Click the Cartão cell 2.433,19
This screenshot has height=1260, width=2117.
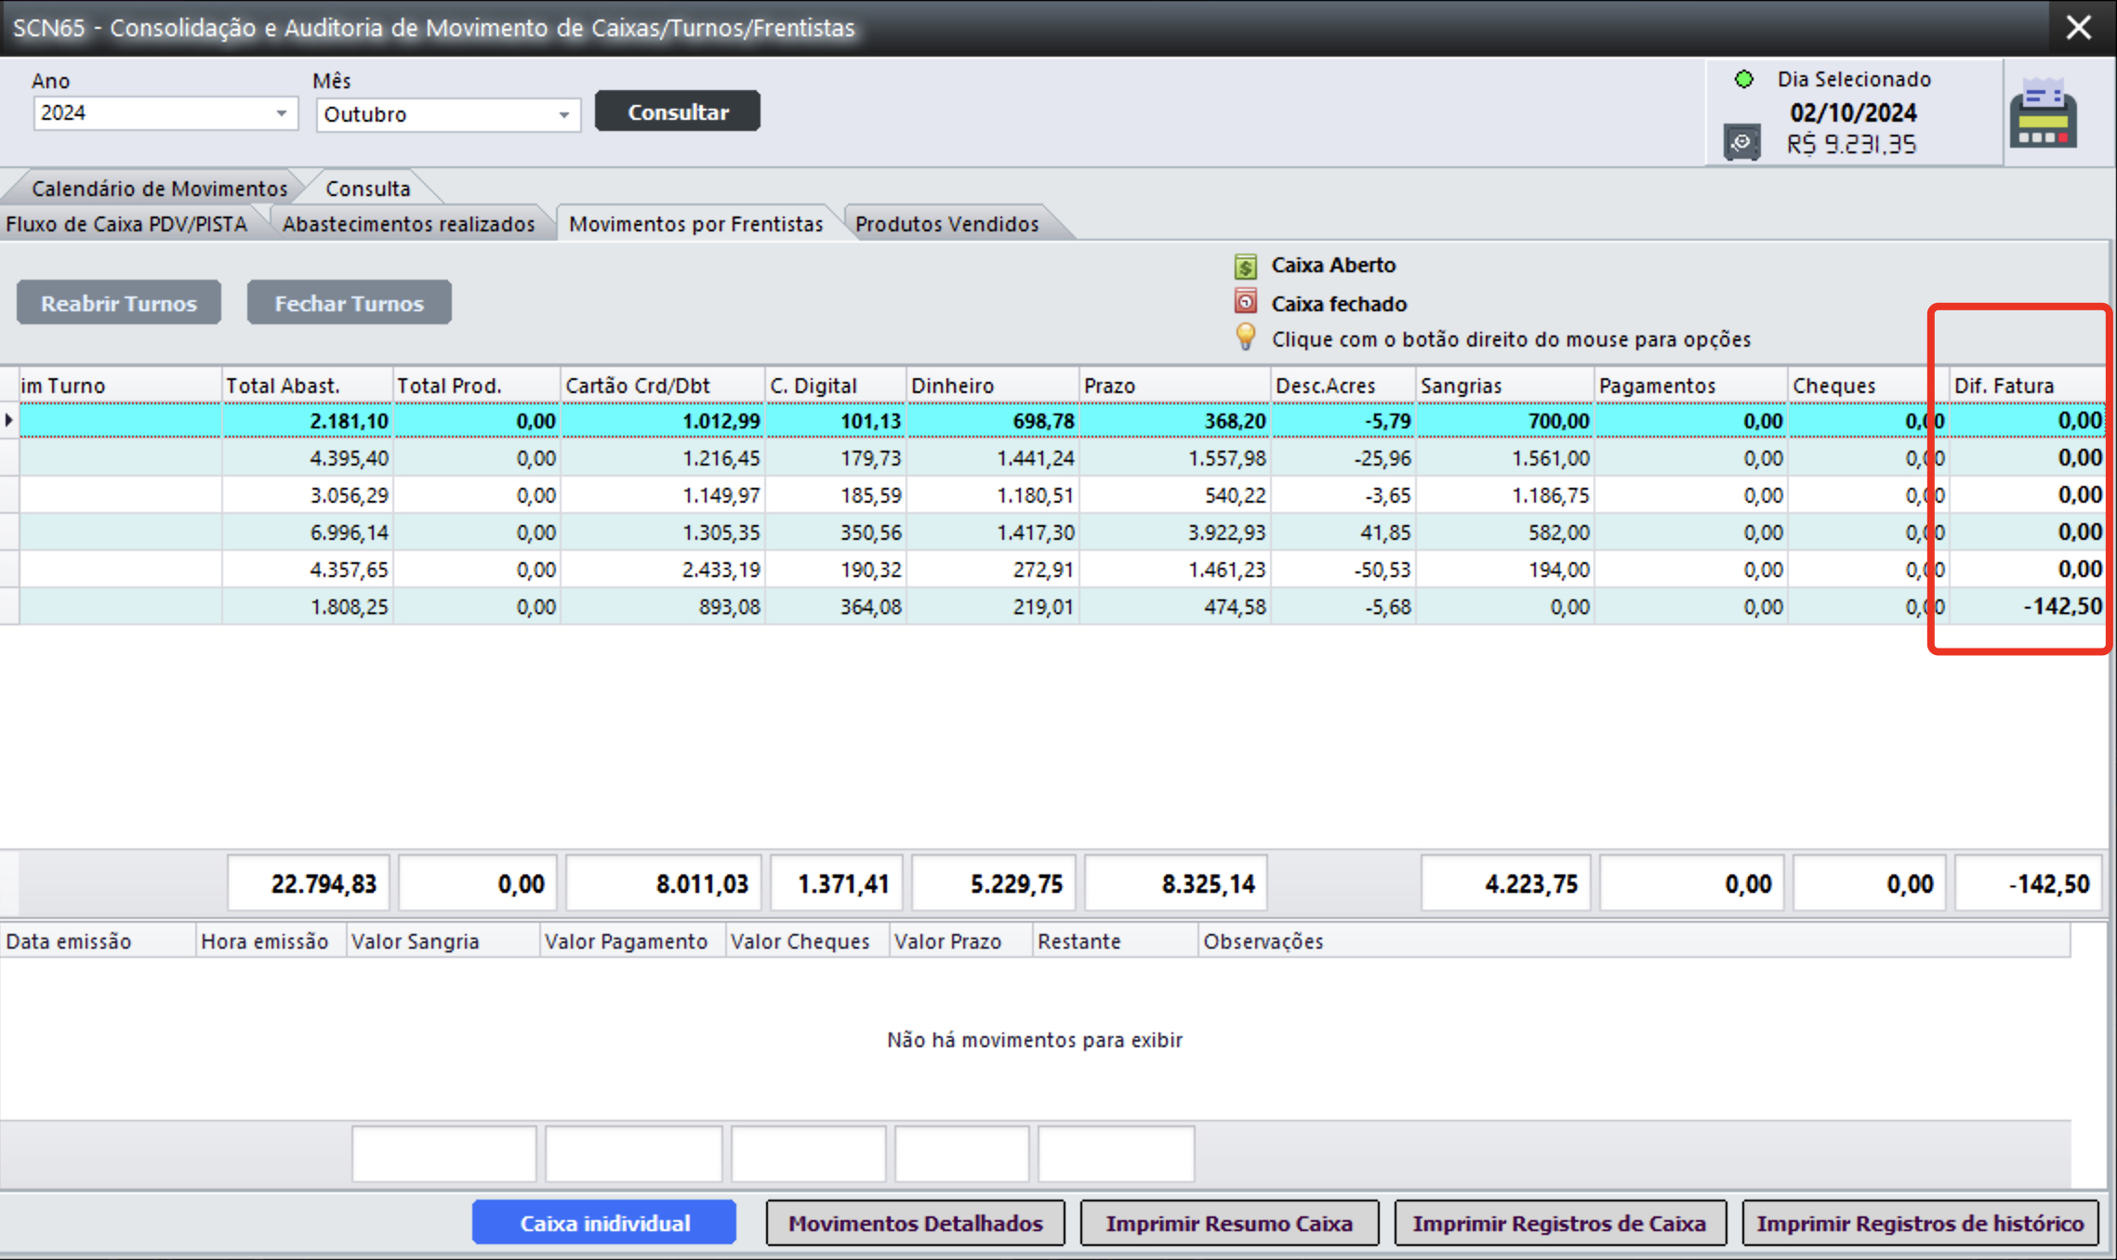tap(663, 570)
